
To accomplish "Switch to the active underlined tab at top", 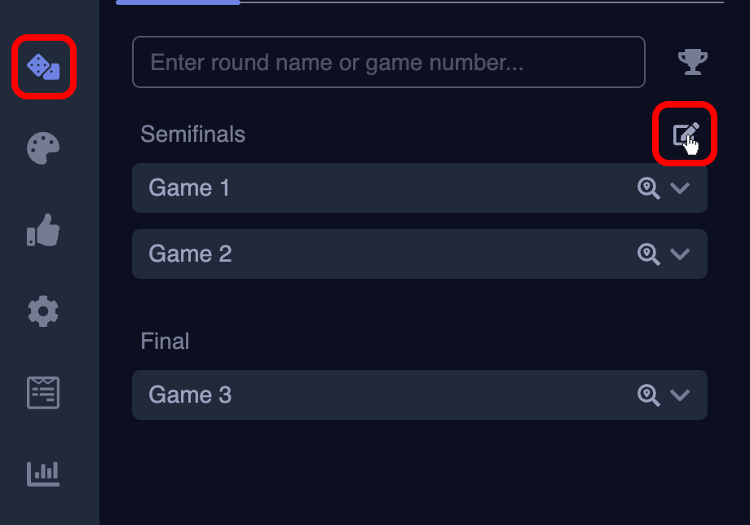I will pyautogui.click(x=178, y=2).
